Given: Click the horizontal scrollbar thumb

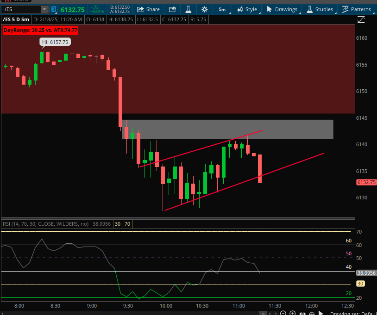Looking at the screenshot, I should [263, 313].
